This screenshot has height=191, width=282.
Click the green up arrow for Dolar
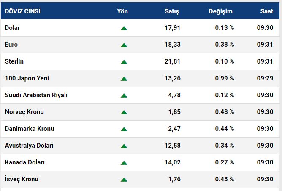124,28
